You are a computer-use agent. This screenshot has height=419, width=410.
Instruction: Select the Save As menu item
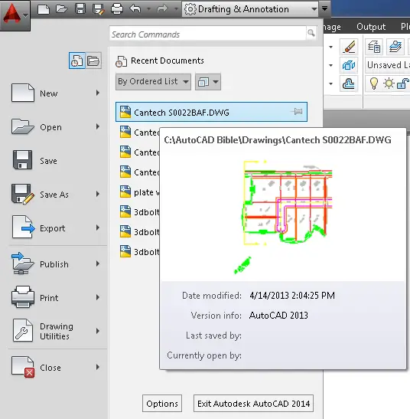(55, 195)
